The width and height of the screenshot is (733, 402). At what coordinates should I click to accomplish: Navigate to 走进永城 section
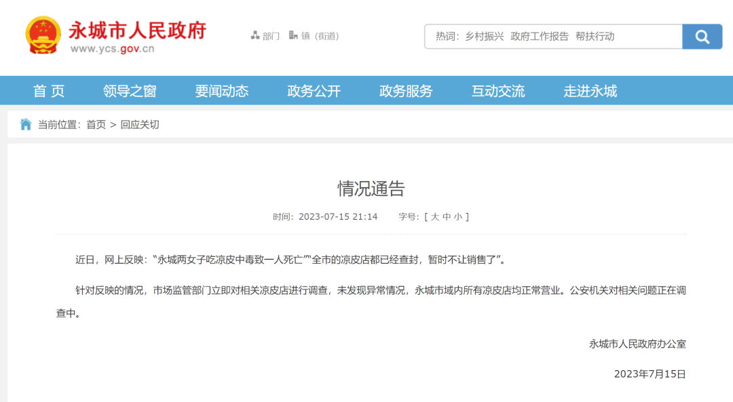pos(590,91)
